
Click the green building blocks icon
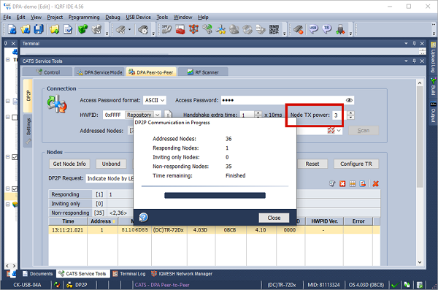tap(82, 29)
